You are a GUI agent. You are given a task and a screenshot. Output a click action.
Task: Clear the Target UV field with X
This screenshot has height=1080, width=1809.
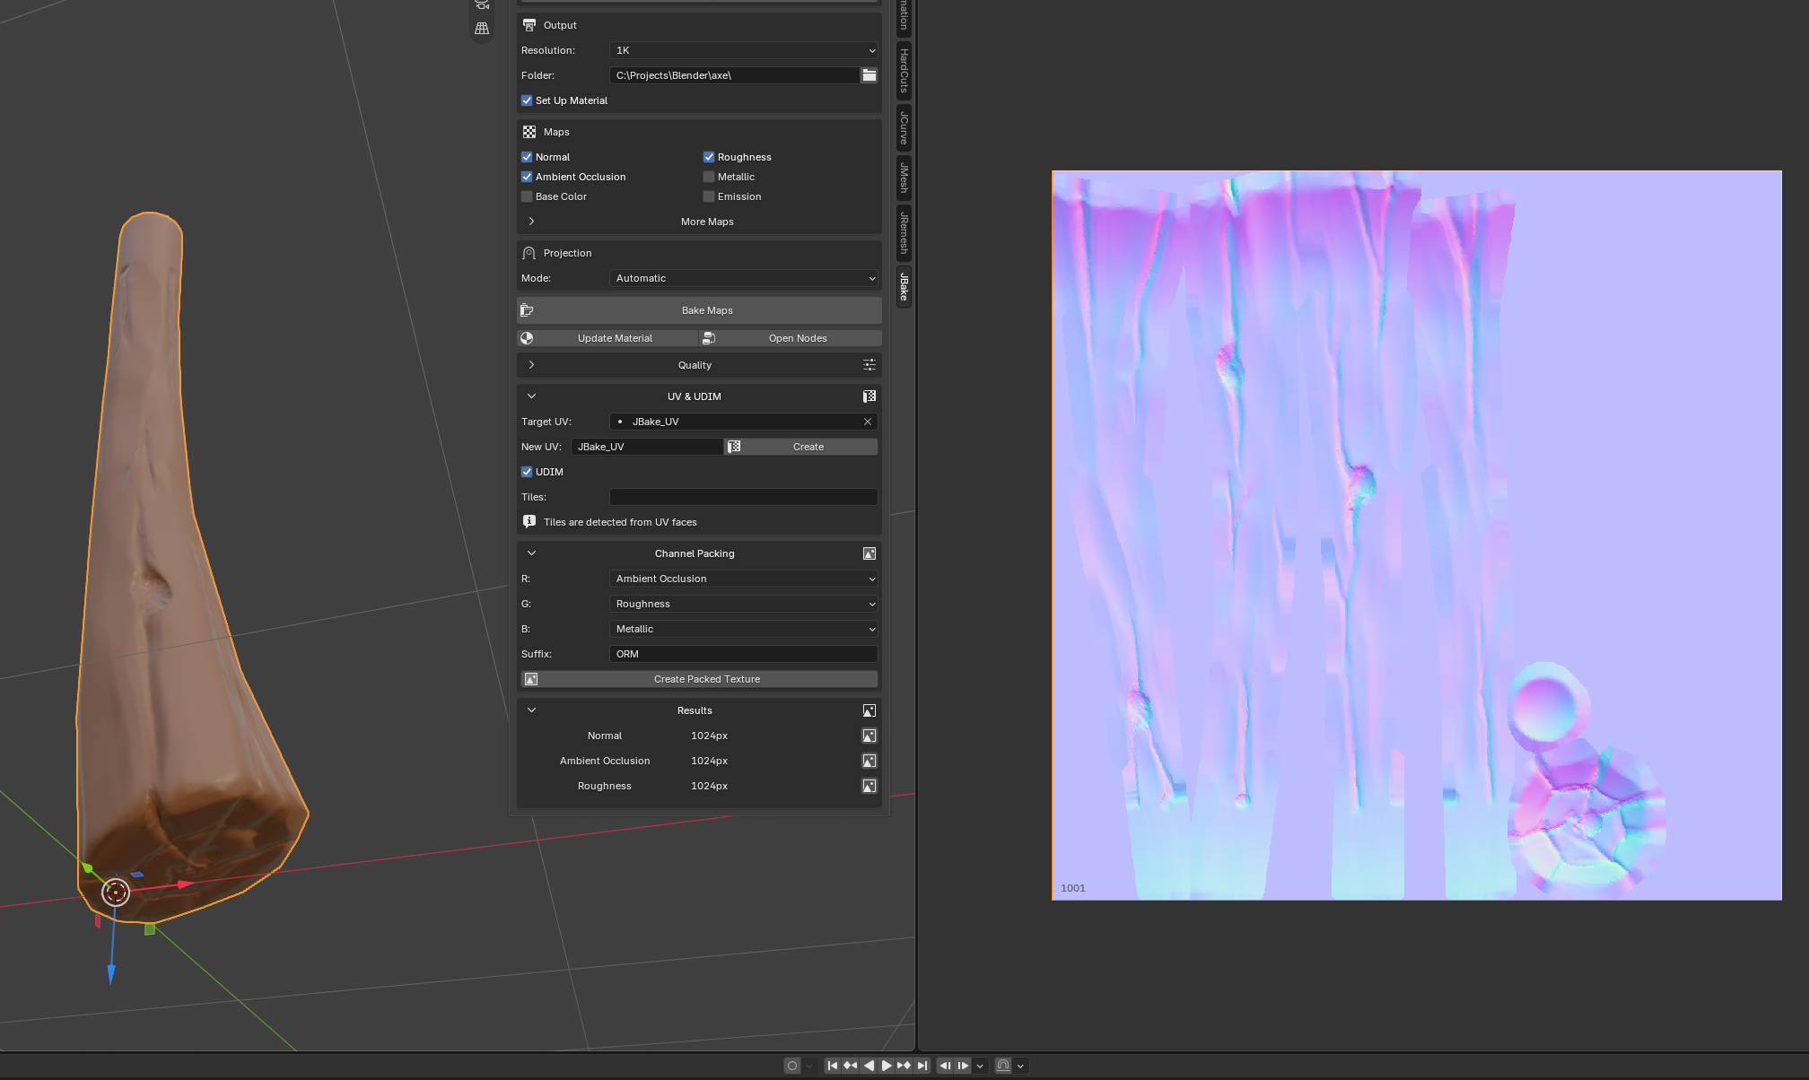[868, 422]
